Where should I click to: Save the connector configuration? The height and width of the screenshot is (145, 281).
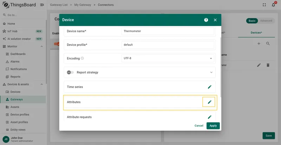tap(269, 136)
